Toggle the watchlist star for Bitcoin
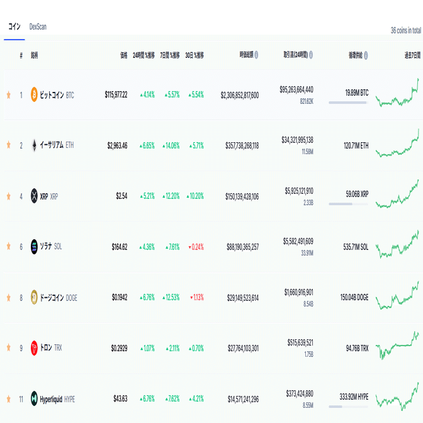The height and width of the screenshot is (423, 423). (x=9, y=95)
